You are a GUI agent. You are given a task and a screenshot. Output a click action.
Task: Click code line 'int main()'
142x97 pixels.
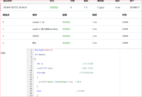pyautogui.click(x=40, y=55)
